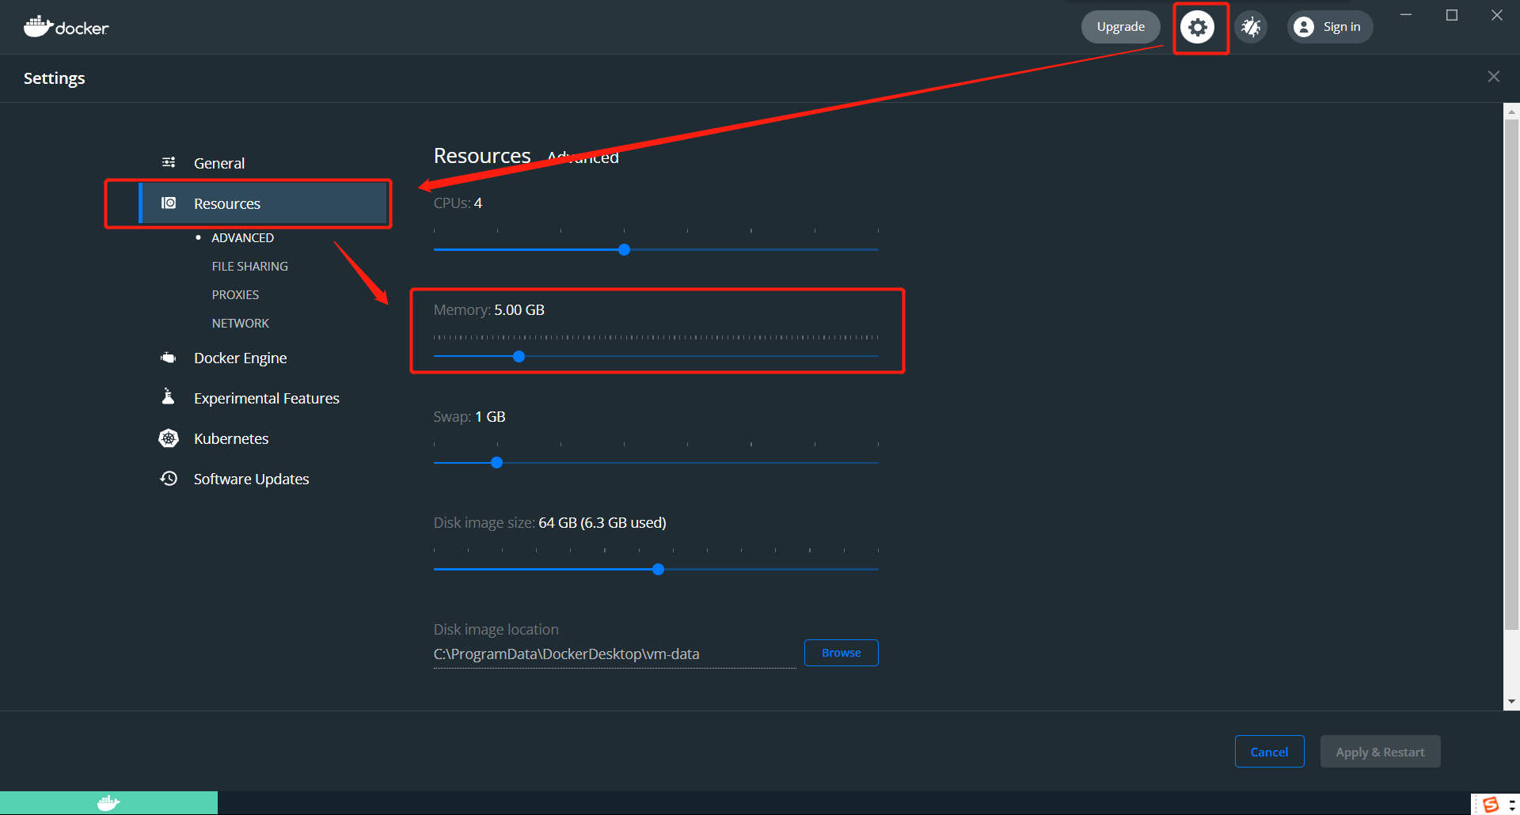Click the Swap slider handle
The height and width of the screenshot is (815, 1520).
[x=496, y=462]
